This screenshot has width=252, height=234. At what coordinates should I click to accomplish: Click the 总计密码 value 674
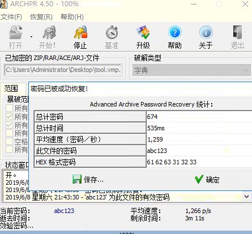tap(152, 117)
